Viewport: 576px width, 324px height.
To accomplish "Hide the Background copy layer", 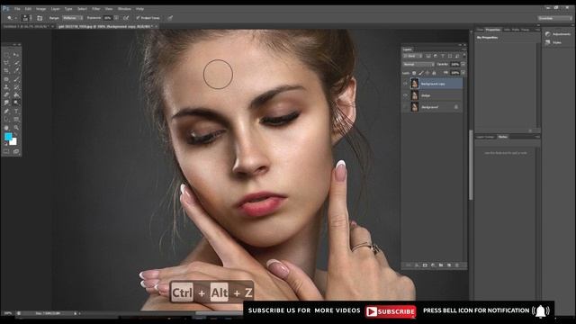I will click(x=405, y=84).
